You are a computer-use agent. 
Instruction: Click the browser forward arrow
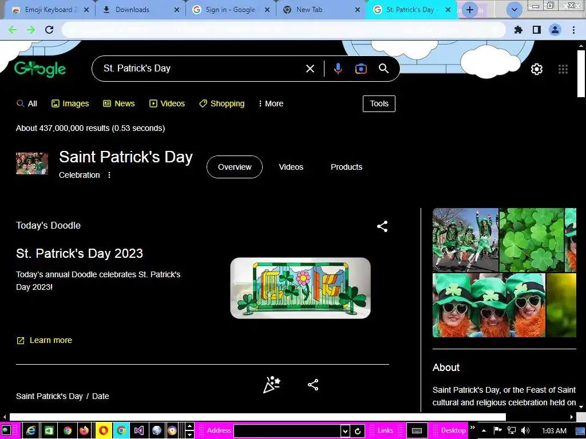point(31,30)
